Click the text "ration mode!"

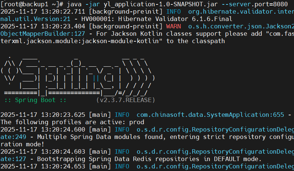[22, 144]
